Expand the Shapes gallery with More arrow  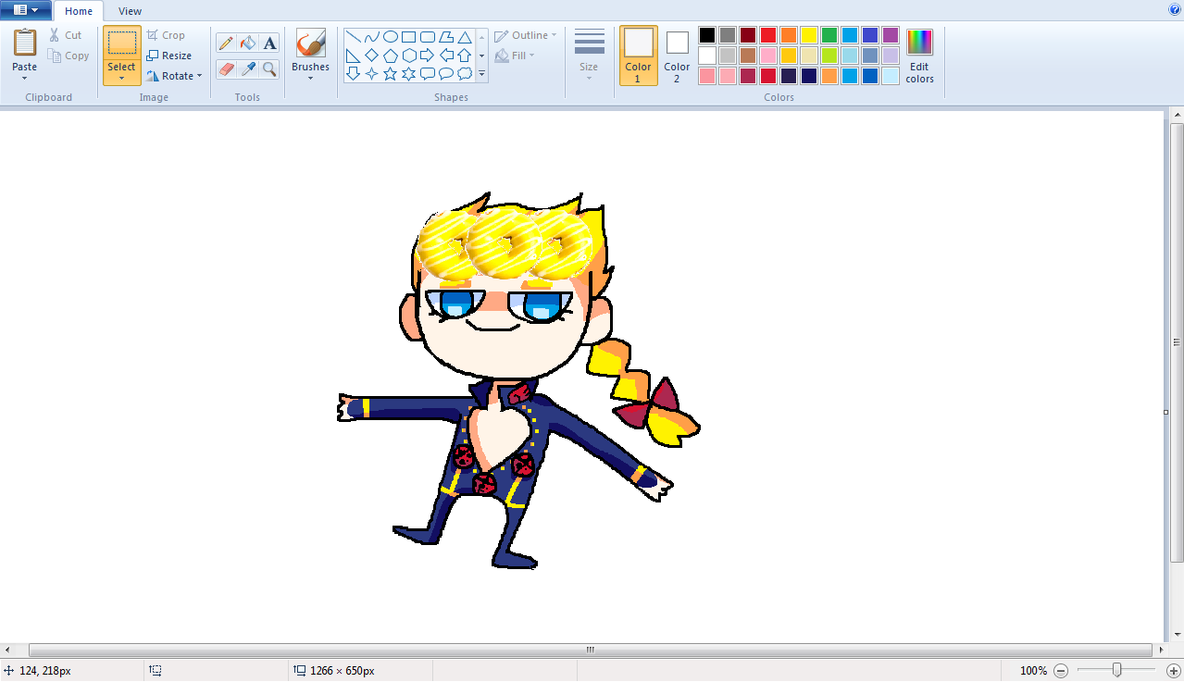(x=481, y=73)
